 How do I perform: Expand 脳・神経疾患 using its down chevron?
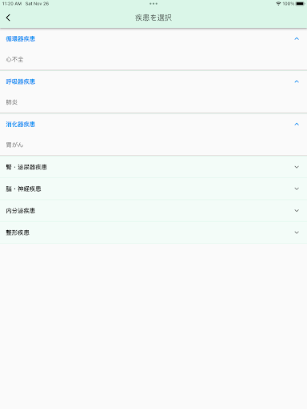[x=297, y=189]
